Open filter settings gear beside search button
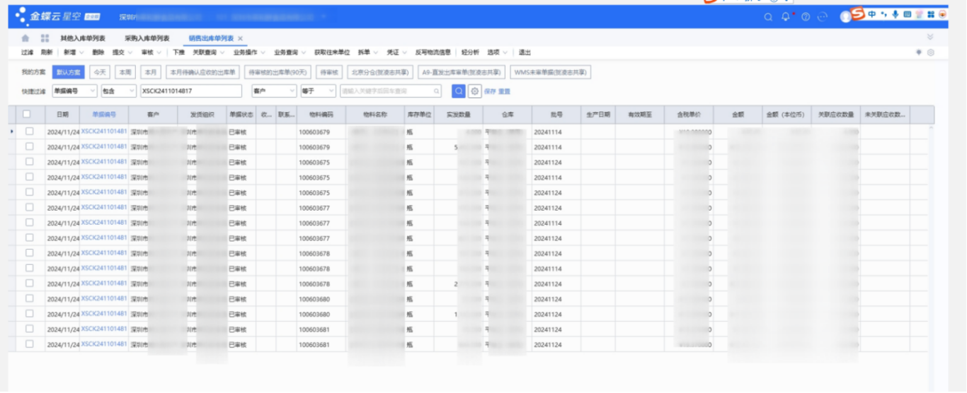Screen dimensions: 967x393 coord(475,91)
